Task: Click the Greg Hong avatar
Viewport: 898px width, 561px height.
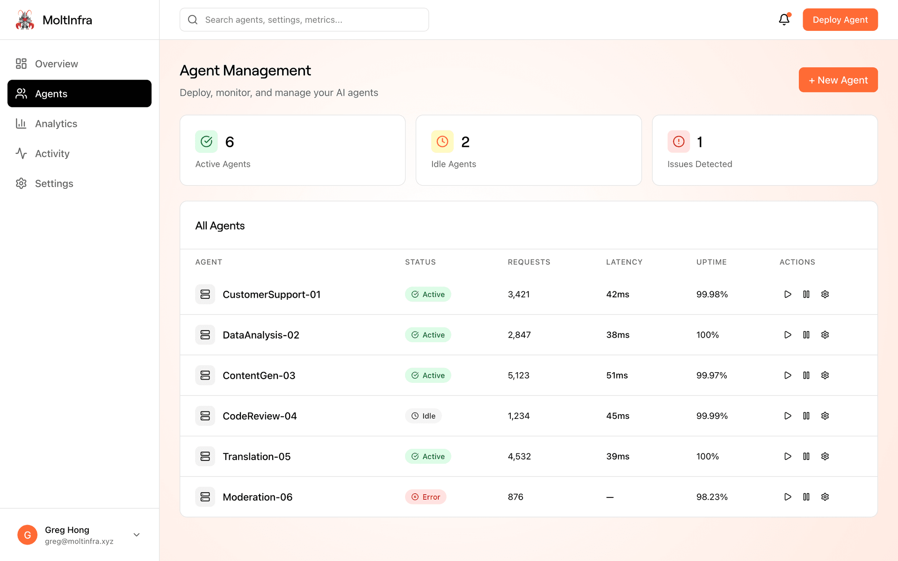Action: click(x=28, y=535)
